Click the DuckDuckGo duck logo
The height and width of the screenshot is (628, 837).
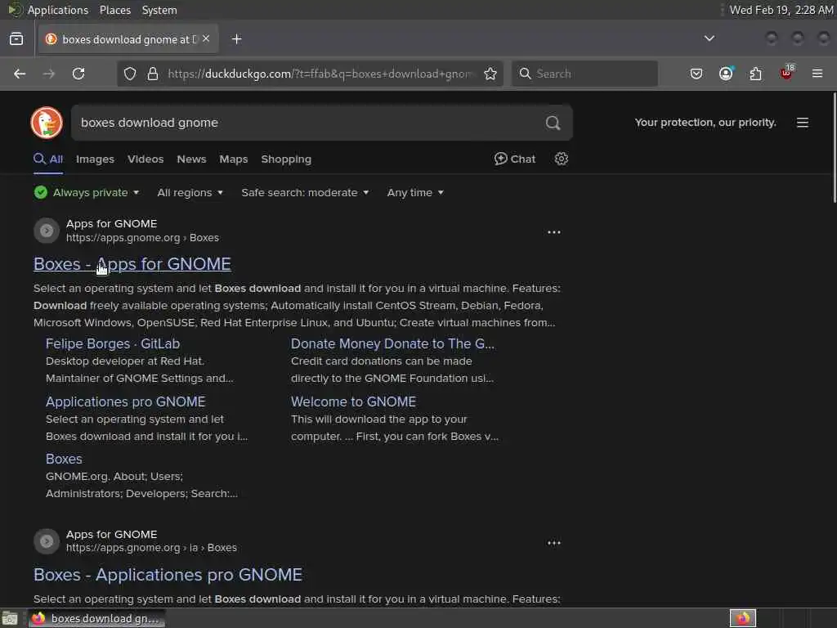(x=47, y=123)
